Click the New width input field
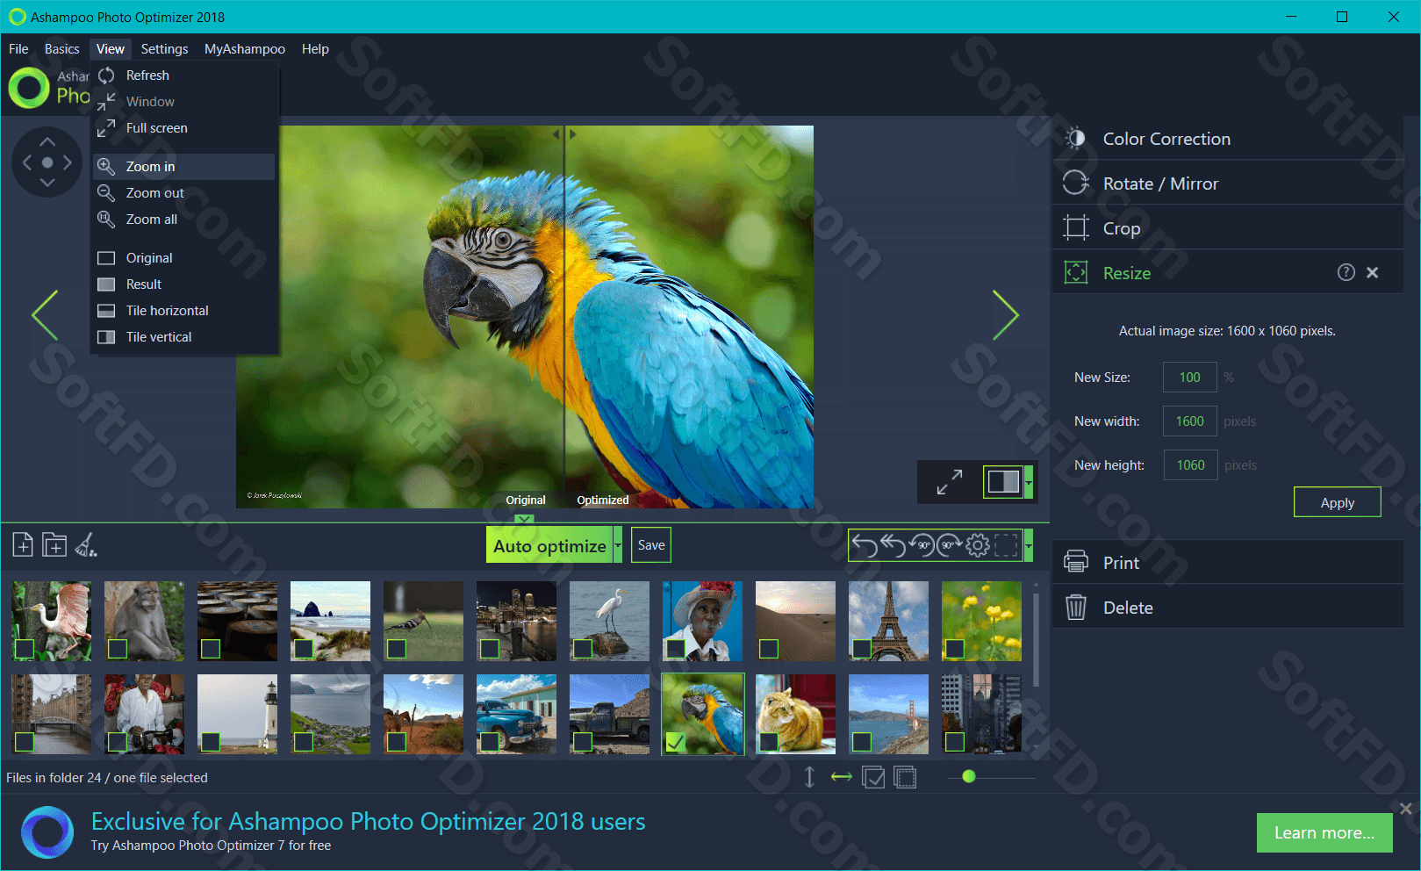 1189,421
